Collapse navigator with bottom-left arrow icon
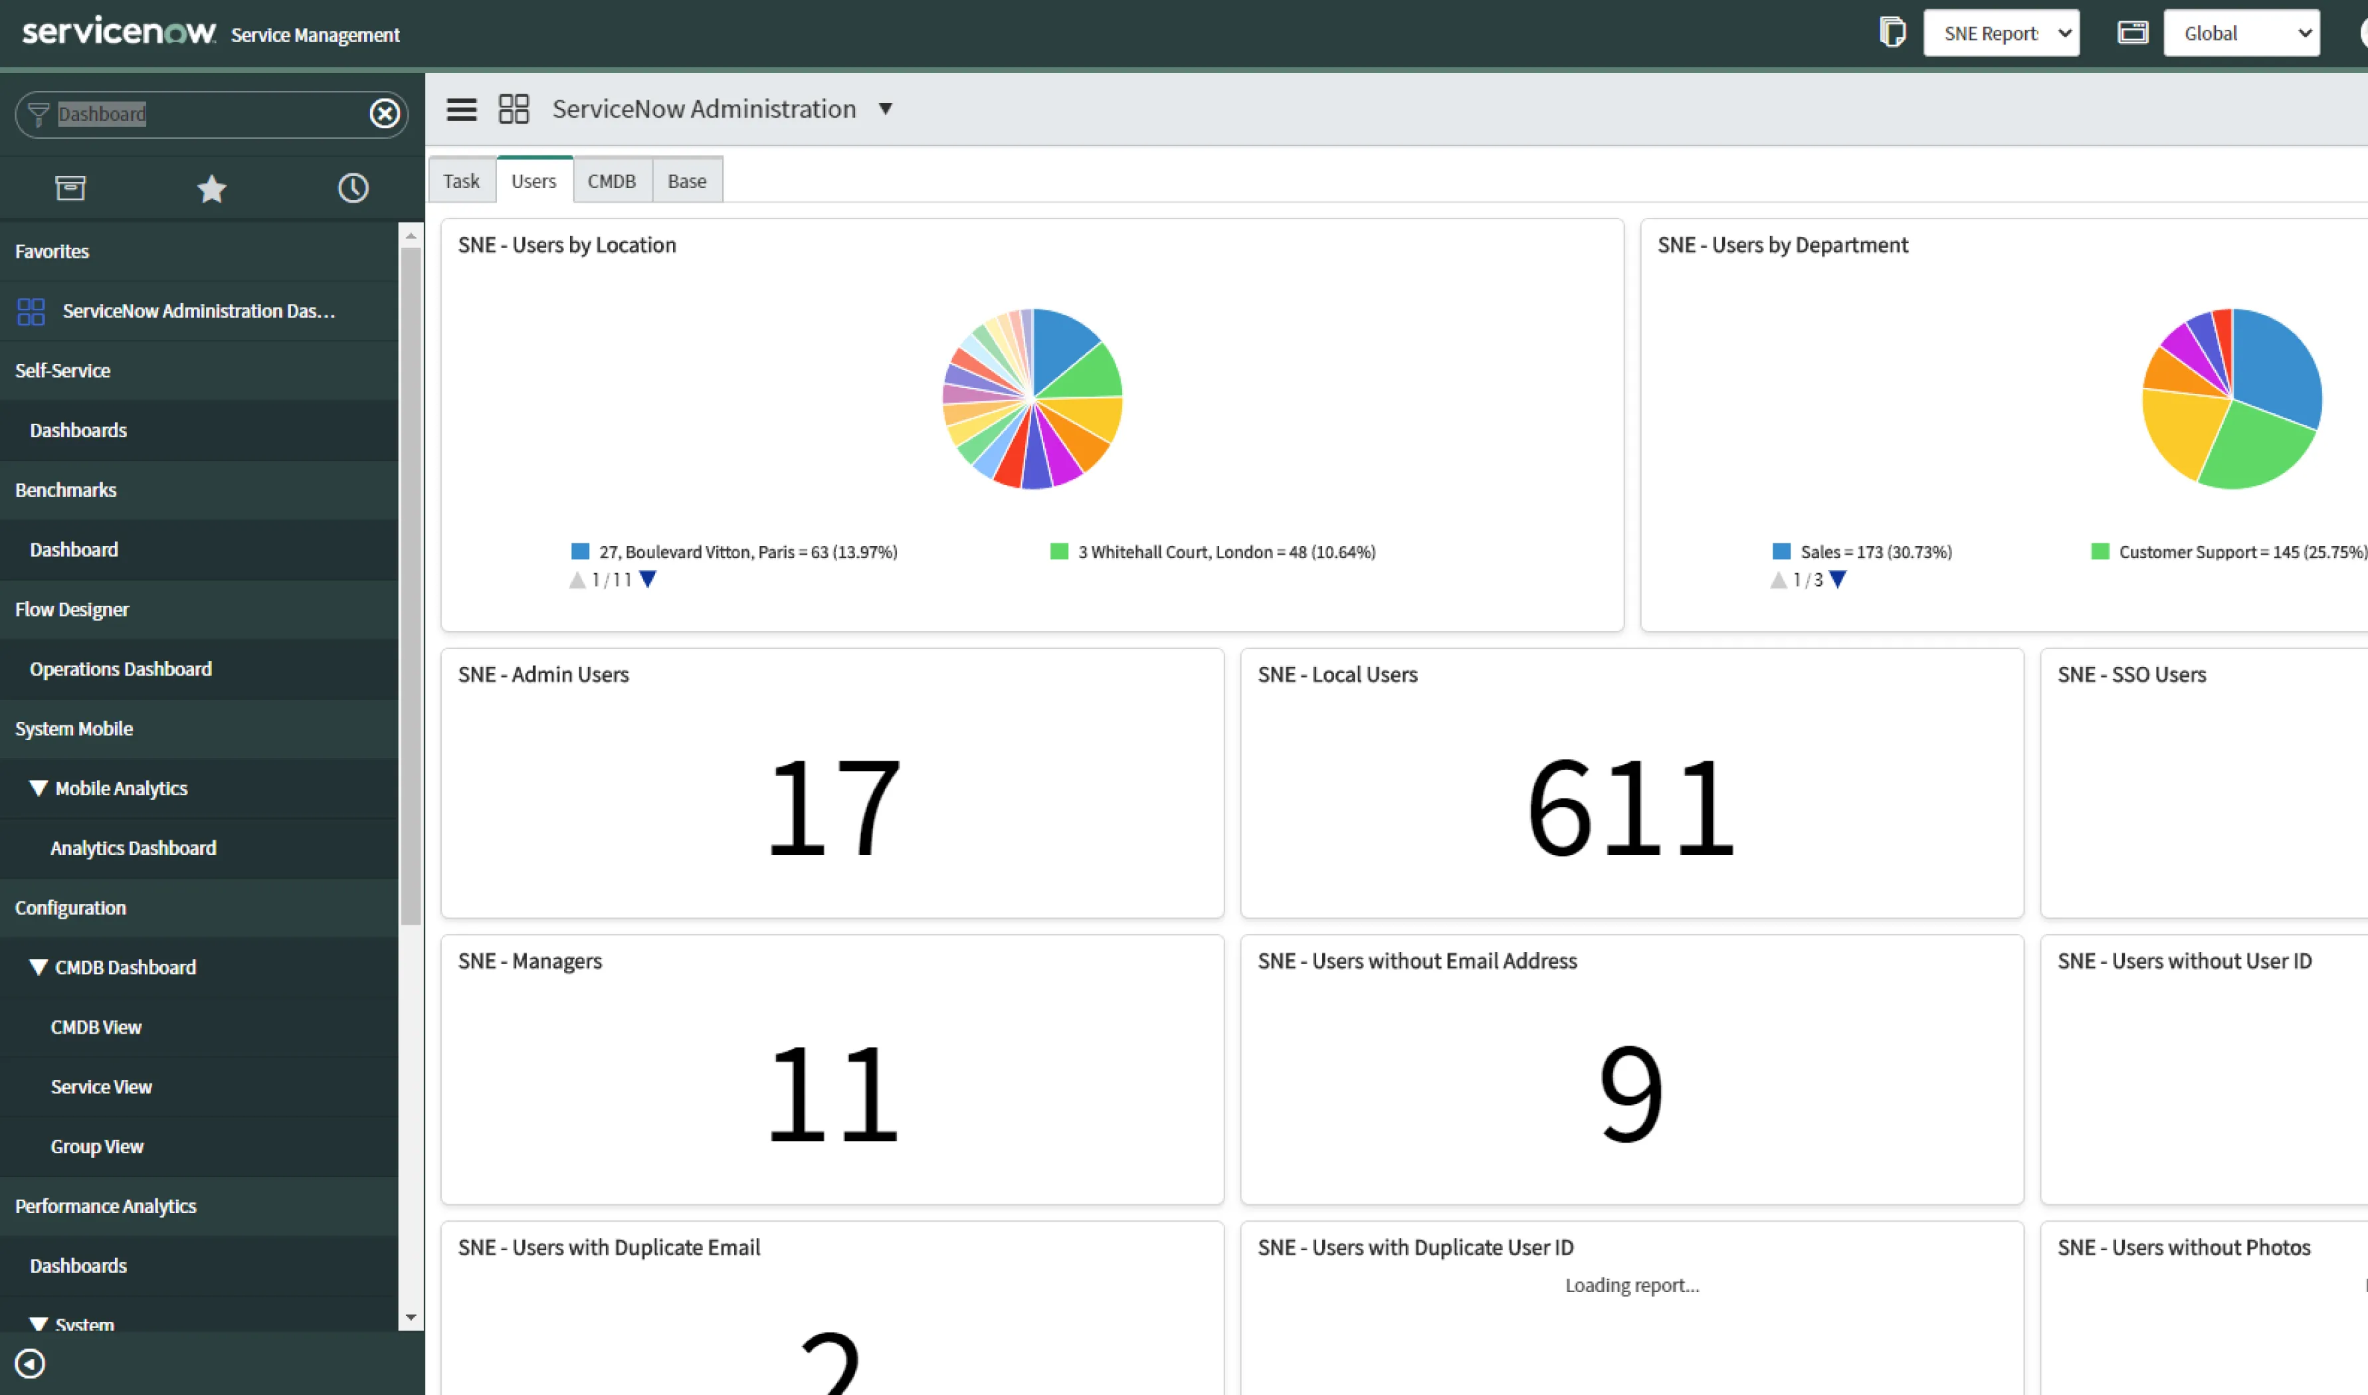The height and width of the screenshot is (1395, 2368). tap(30, 1363)
